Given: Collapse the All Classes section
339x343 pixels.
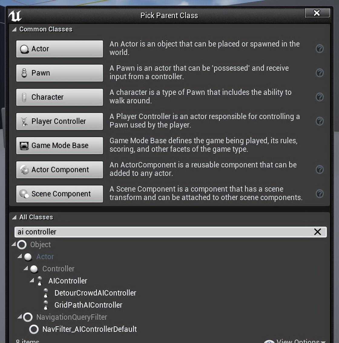Looking at the screenshot, I should [x=14, y=217].
